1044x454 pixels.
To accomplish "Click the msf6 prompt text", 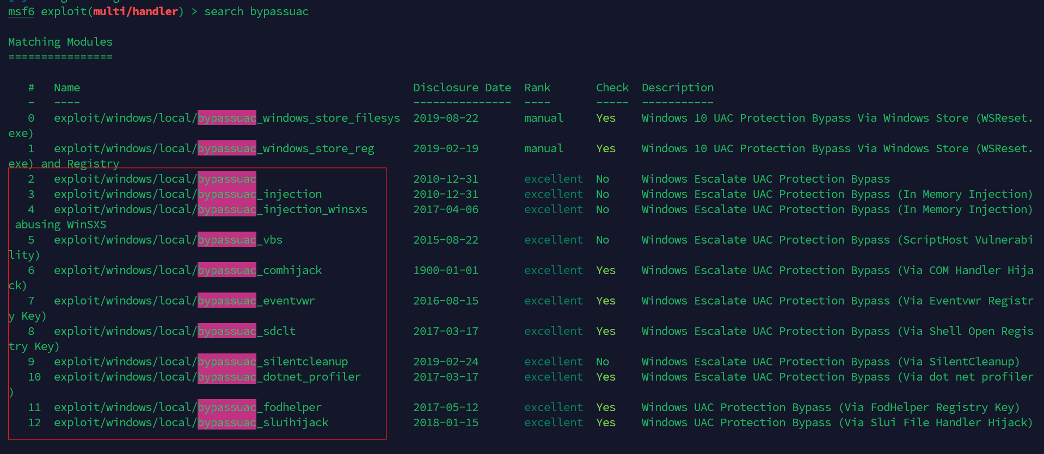I will coord(21,11).
